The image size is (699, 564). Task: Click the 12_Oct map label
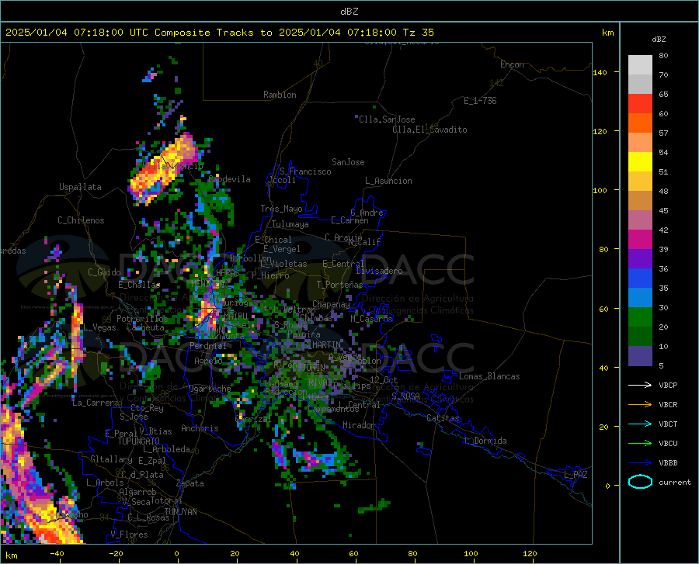click(x=384, y=379)
